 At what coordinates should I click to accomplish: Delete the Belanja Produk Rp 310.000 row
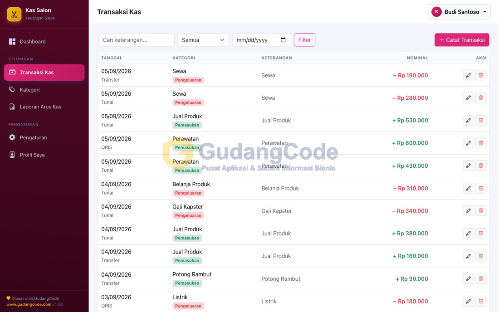[x=481, y=188]
